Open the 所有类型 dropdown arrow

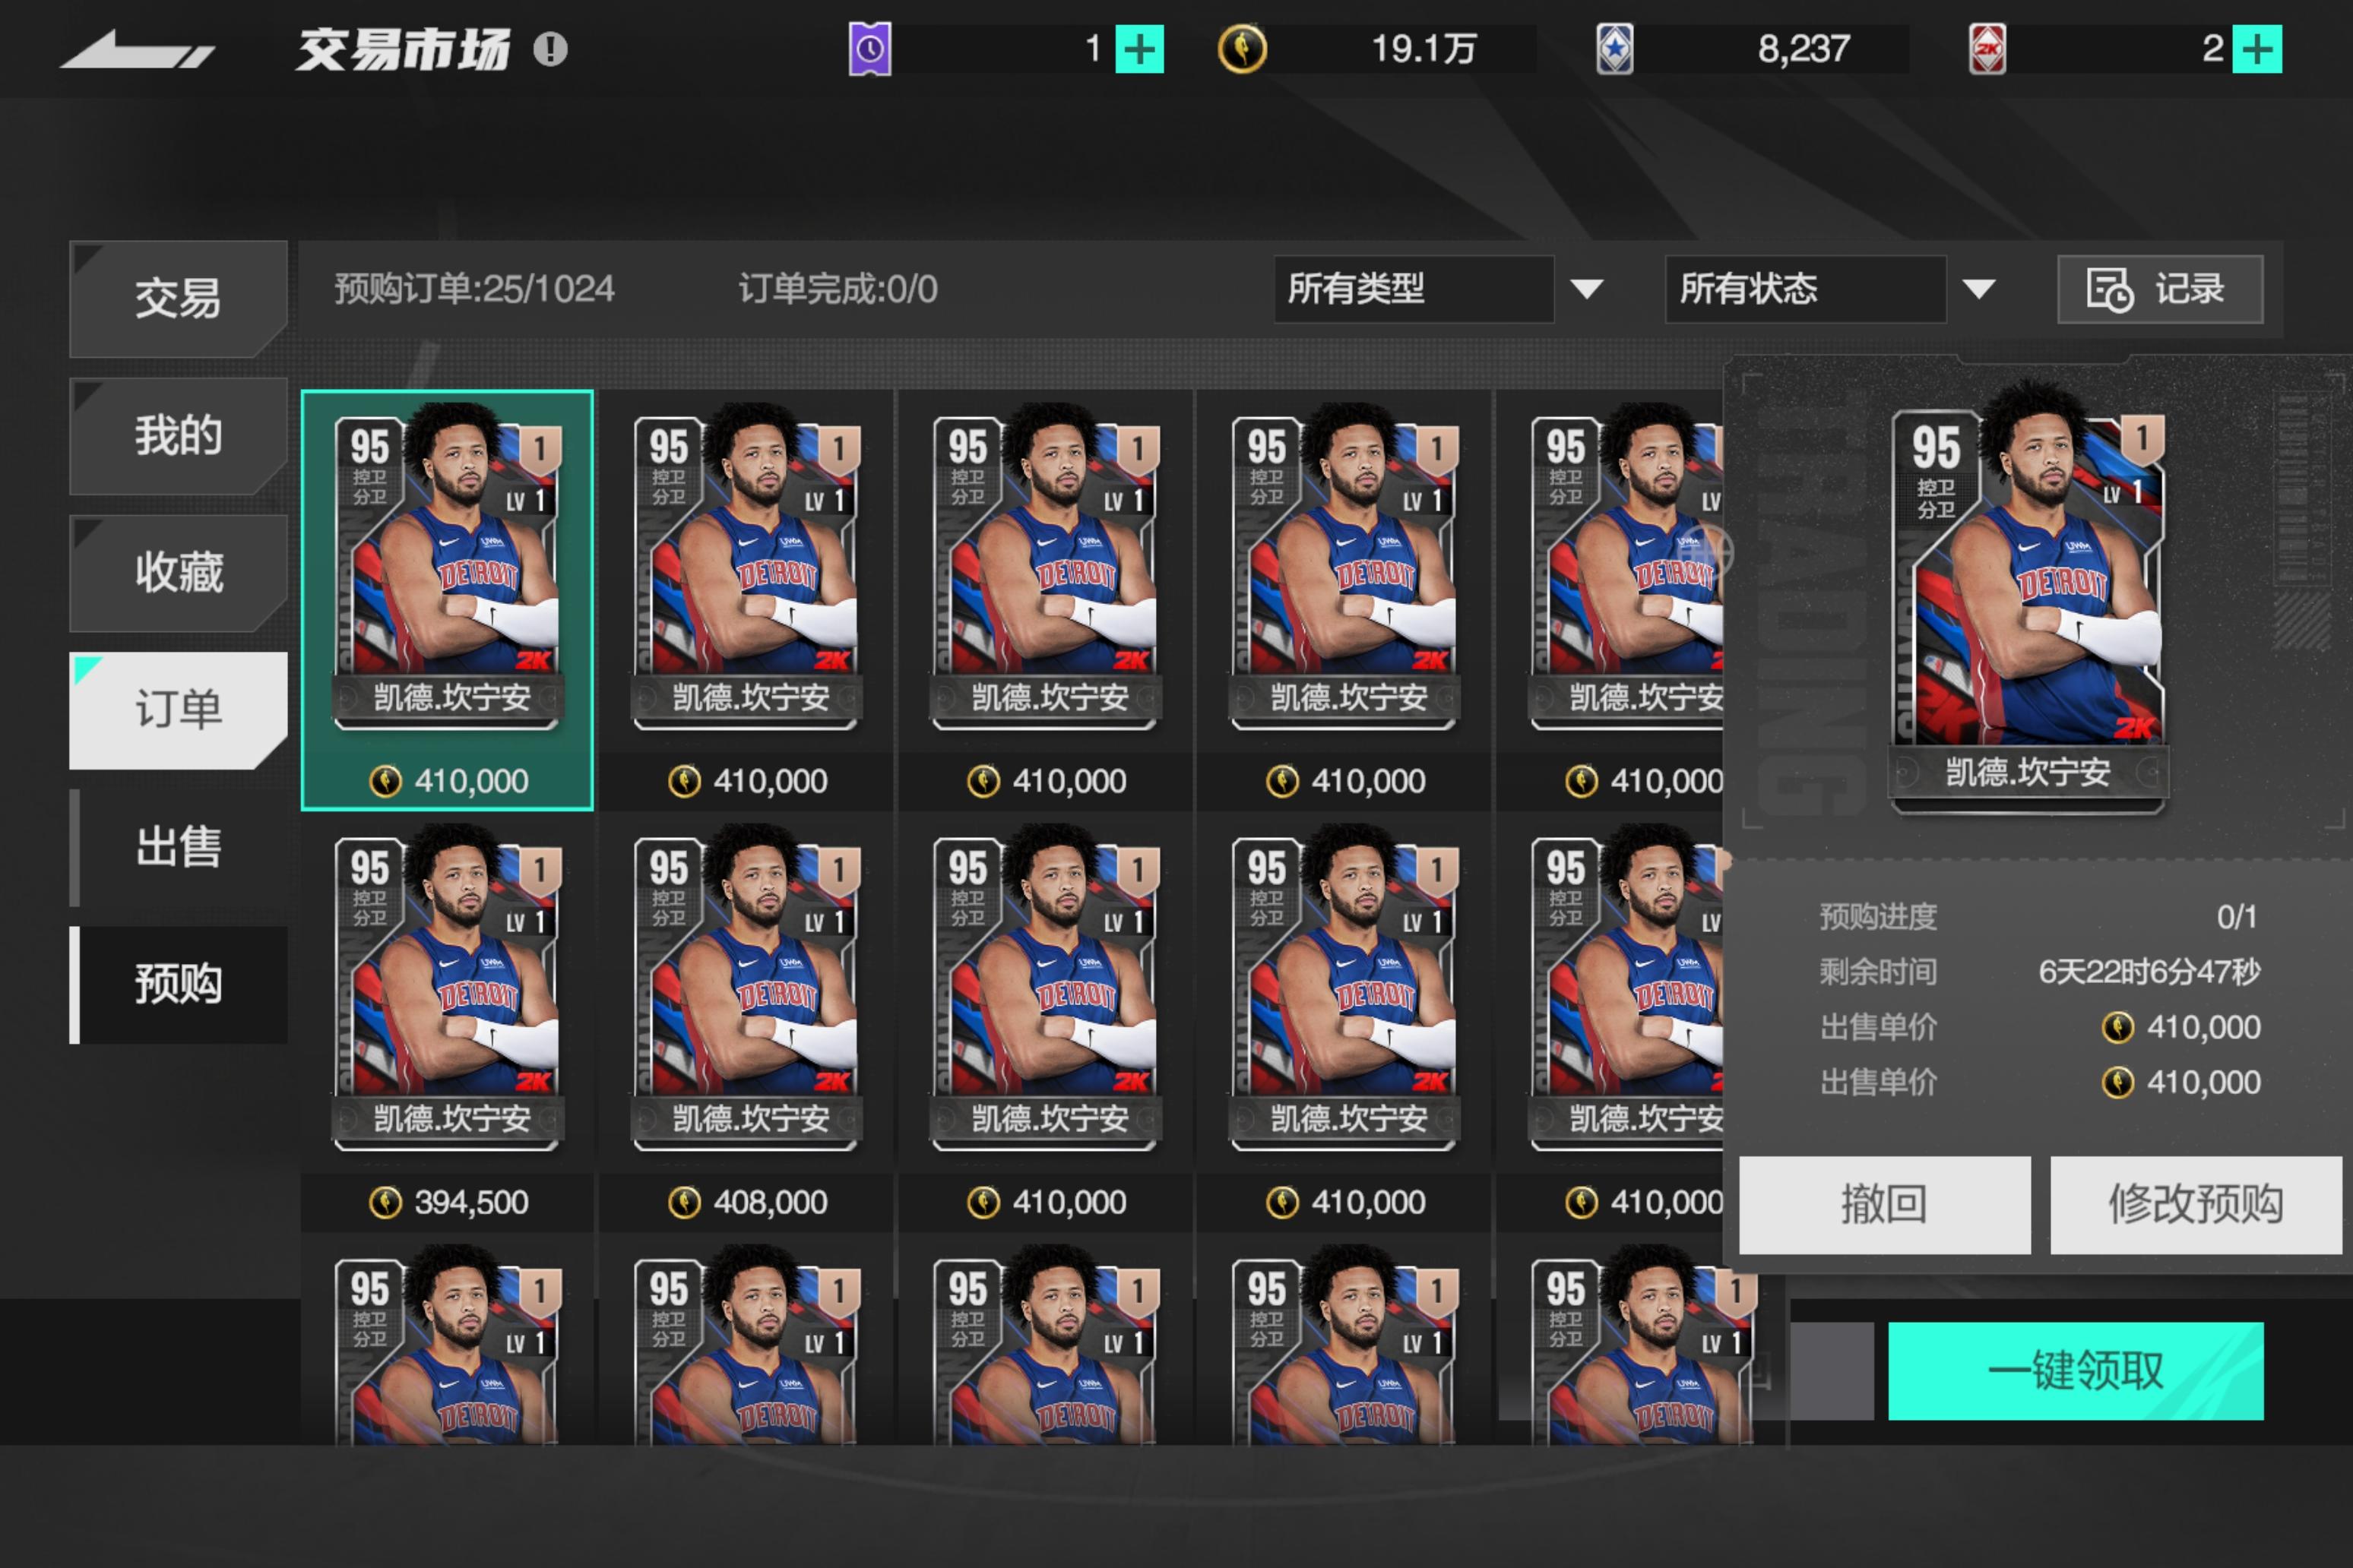(1587, 289)
